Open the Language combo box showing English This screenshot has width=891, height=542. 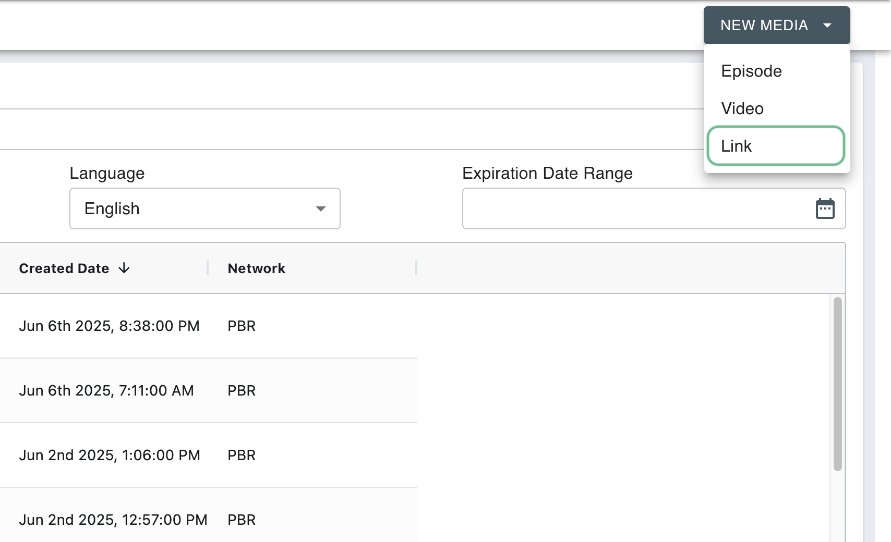click(198, 208)
